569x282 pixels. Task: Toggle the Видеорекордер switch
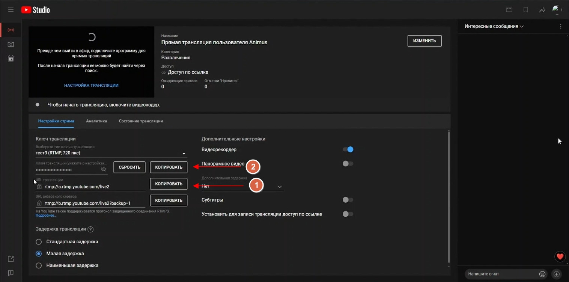pos(348,149)
